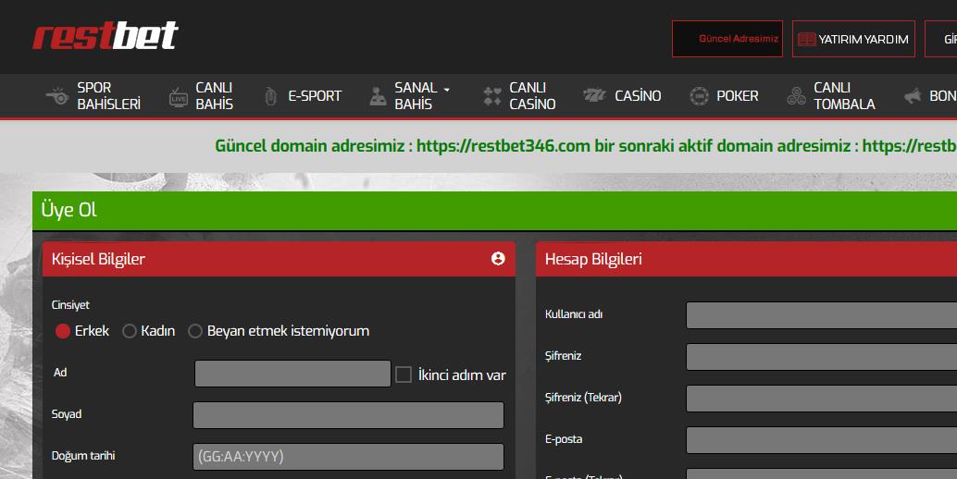Click the Üye Ol heading

click(x=69, y=210)
